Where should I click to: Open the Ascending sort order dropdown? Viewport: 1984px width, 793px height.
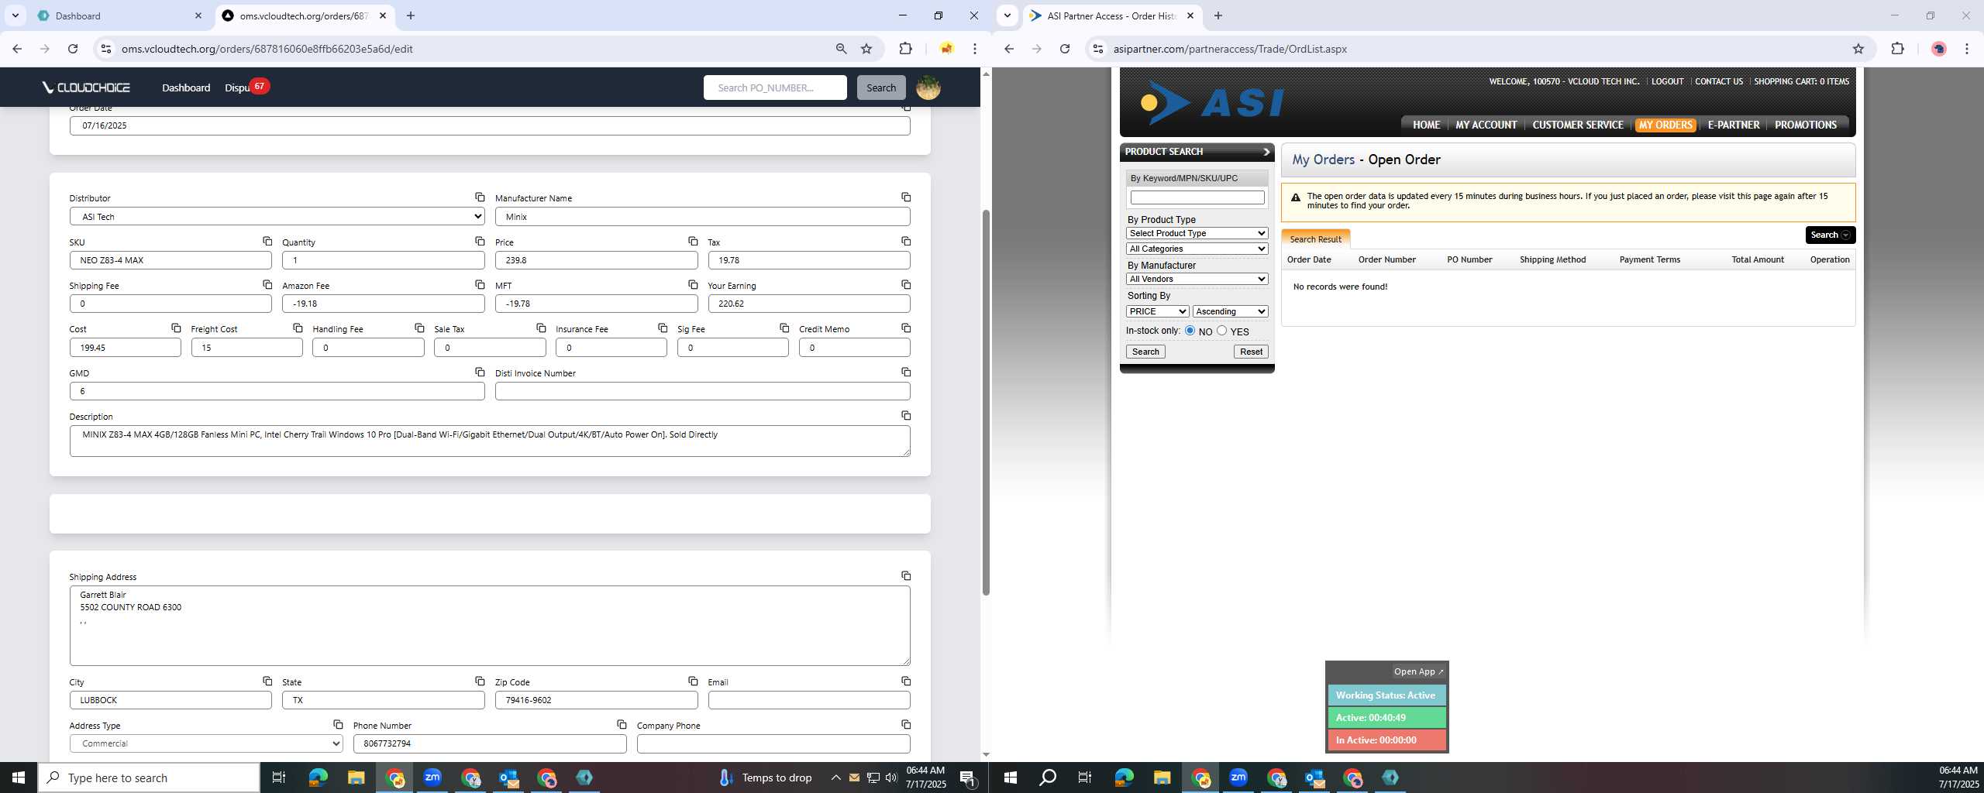[x=1230, y=311]
